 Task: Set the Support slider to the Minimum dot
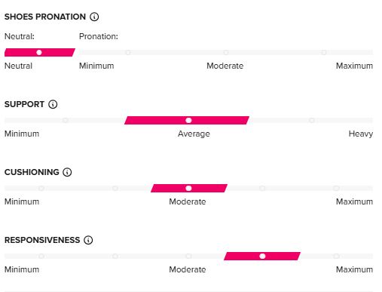point(66,120)
